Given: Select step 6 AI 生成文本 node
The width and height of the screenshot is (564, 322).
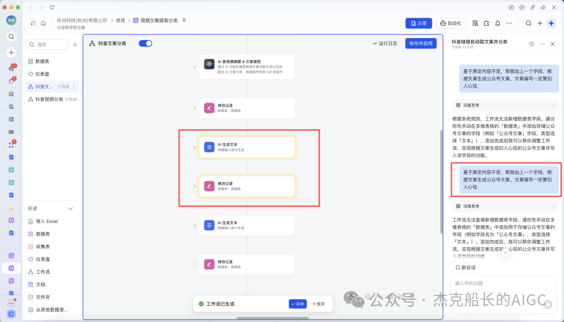Looking at the screenshot, I should click(x=247, y=226).
